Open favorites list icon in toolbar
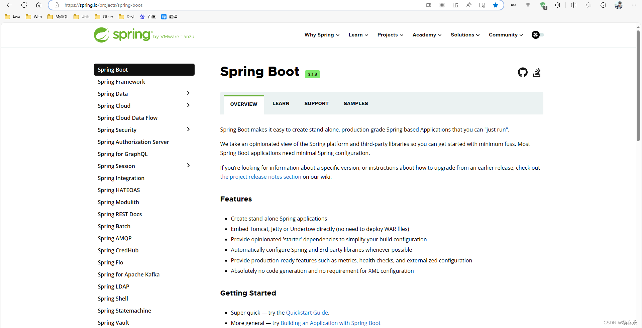Image resolution: width=642 pixels, height=328 pixels. click(588, 5)
